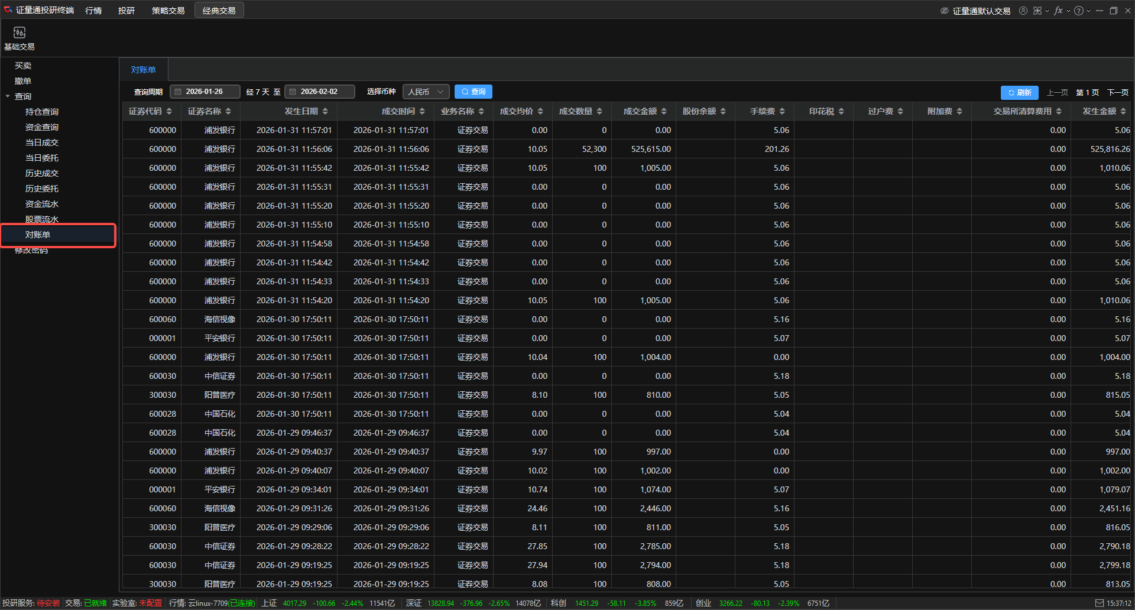Open 历史成交 in the sidebar
The height and width of the screenshot is (610, 1135).
[41, 173]
